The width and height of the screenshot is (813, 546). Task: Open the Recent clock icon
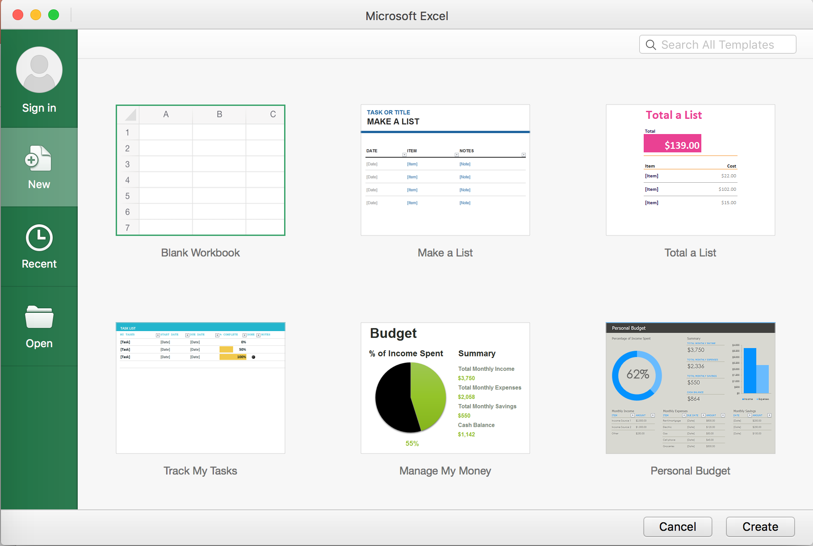(39, 237)
